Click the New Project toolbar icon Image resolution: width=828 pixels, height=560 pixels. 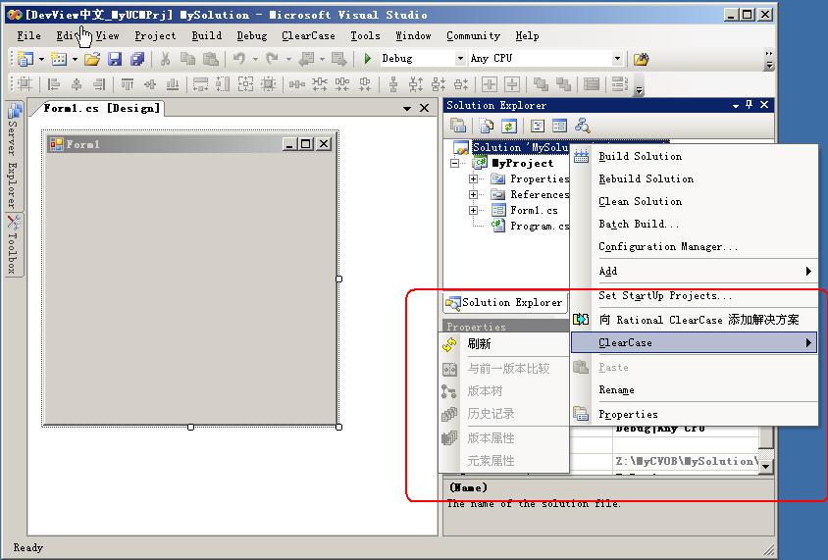pyautogui.click(x=25, y=59)
